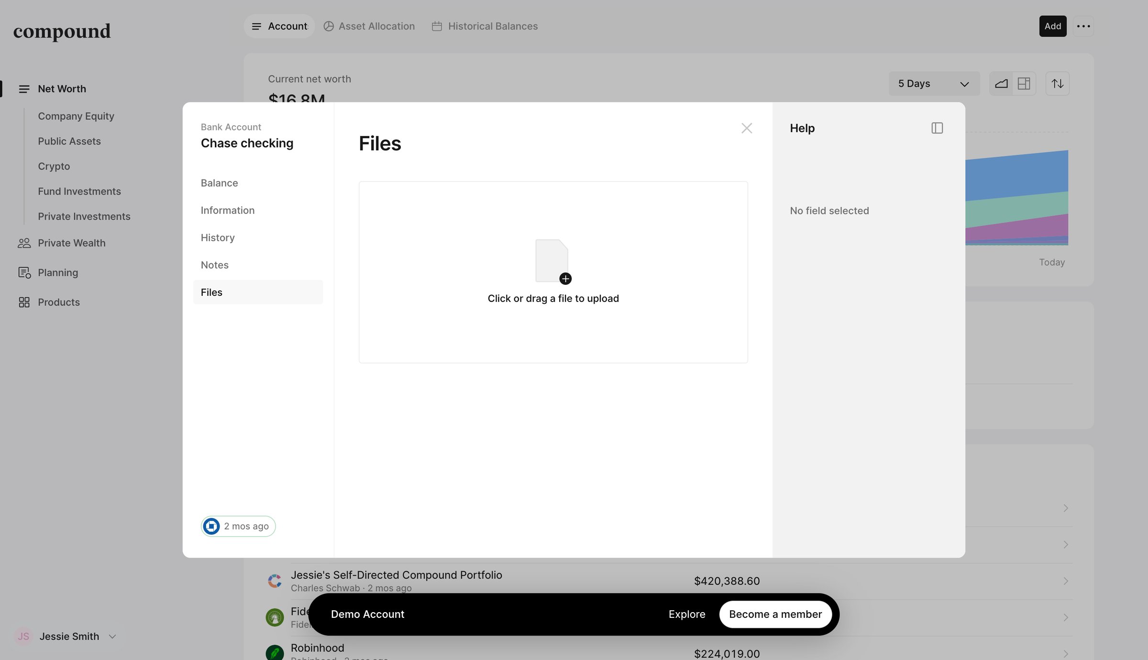Click the Private Wealth people icon
Screen dimensions: 1148x660
[24, 243]
